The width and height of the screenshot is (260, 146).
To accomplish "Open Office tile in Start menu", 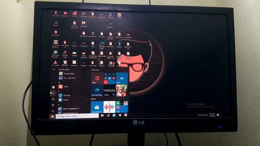I will 97,78.
